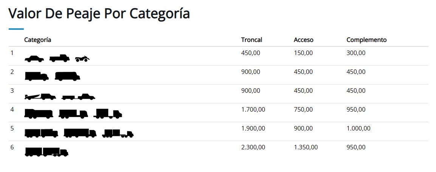Click the sedan car icon in category 1

click(34, 59)
